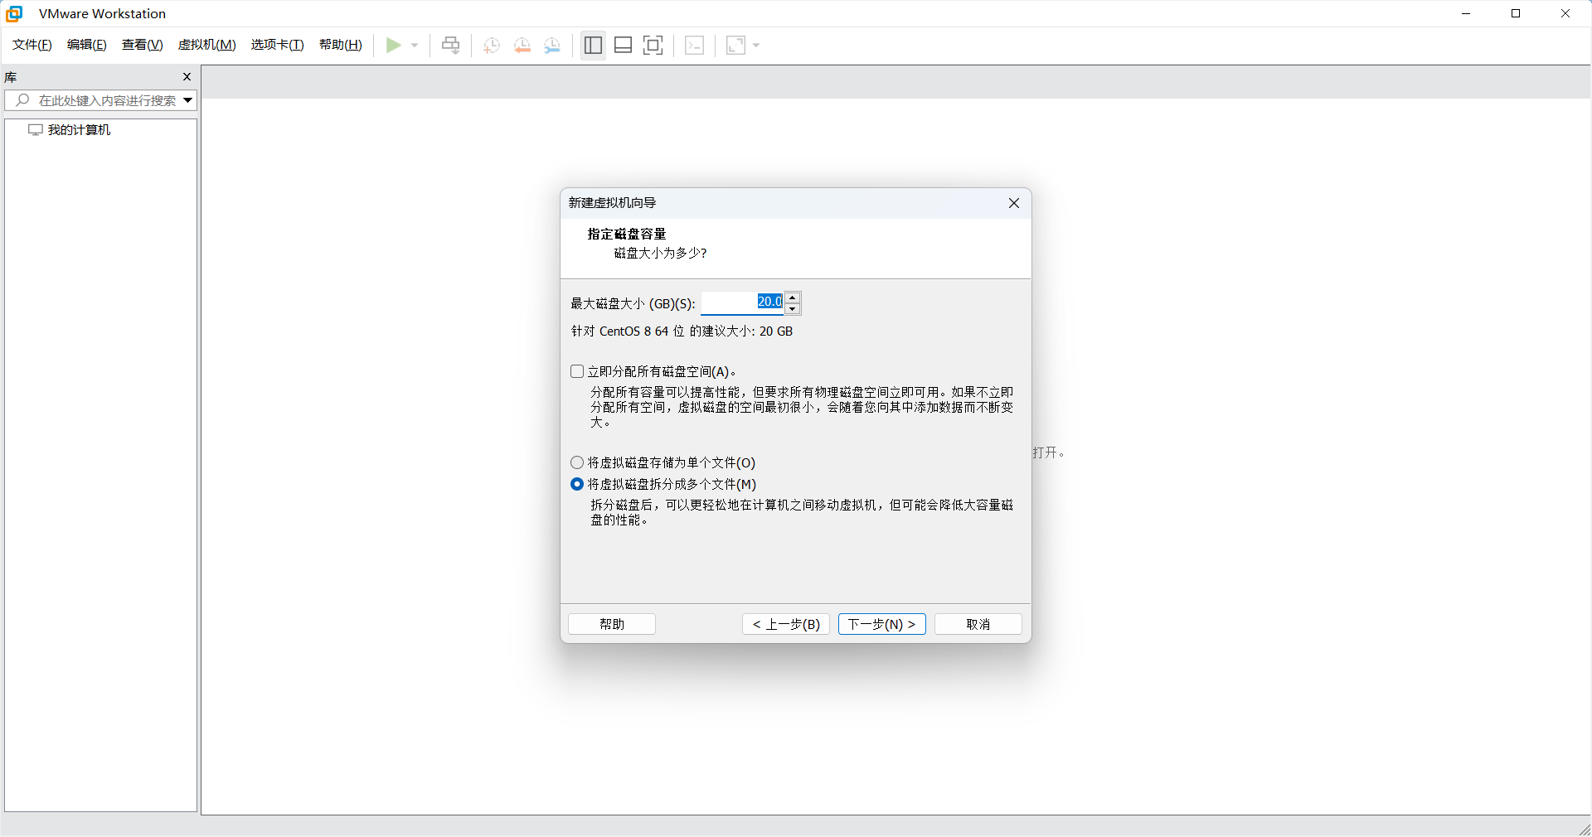Select 我的计算机 in the library tree
The image size is (1592, 837).
click(x=79, y=130)
